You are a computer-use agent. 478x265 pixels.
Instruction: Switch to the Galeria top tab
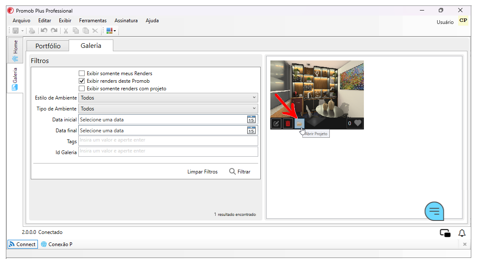click(x=91, y=46)
